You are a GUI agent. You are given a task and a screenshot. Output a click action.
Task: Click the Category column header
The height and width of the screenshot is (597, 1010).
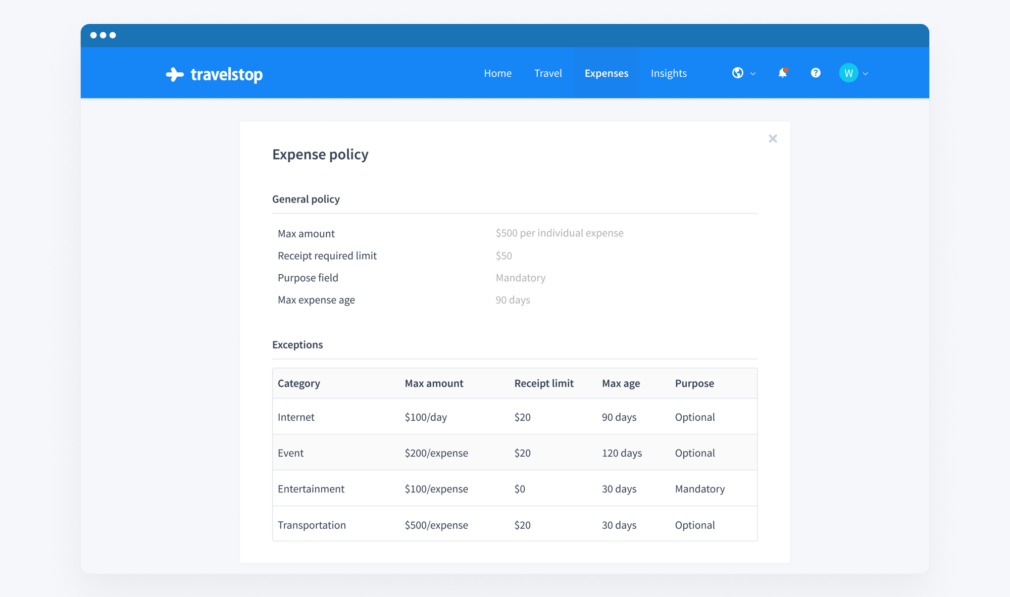click(299, 383)
